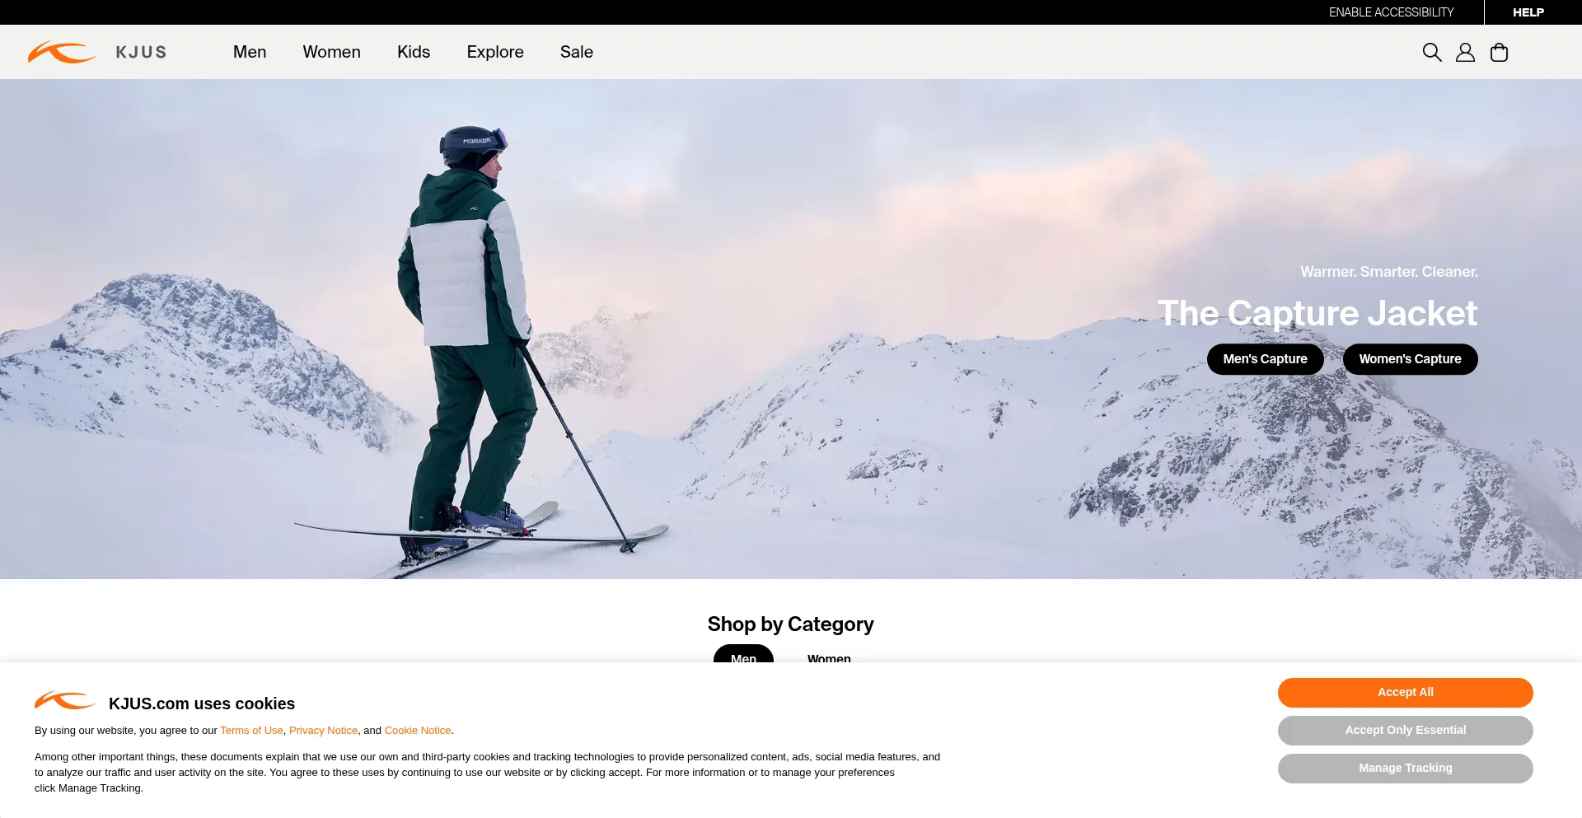
Task: Click the Women's Capture button
Action: (1411, 359)
